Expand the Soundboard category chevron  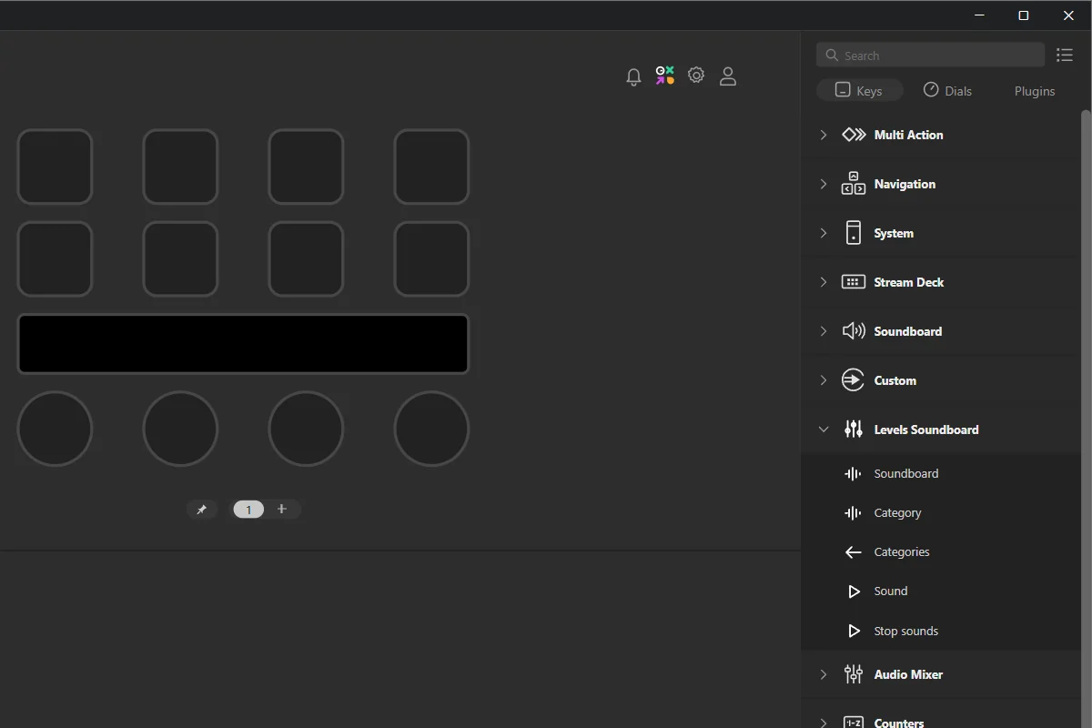(824, 331)
